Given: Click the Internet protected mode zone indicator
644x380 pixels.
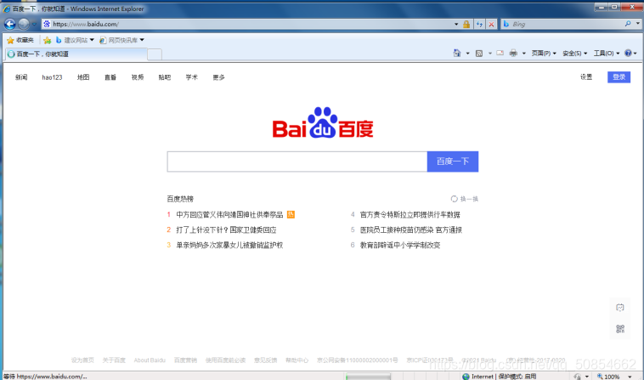Looking at the screenshot, I should 499,377.
